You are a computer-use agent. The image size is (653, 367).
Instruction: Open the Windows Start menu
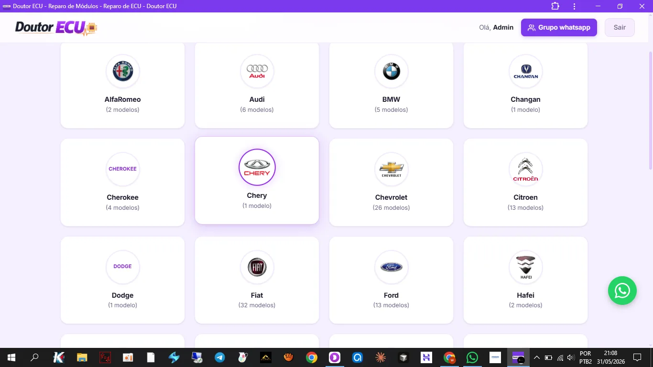point(11,357)
